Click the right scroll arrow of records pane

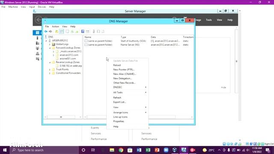coord(192,117)
